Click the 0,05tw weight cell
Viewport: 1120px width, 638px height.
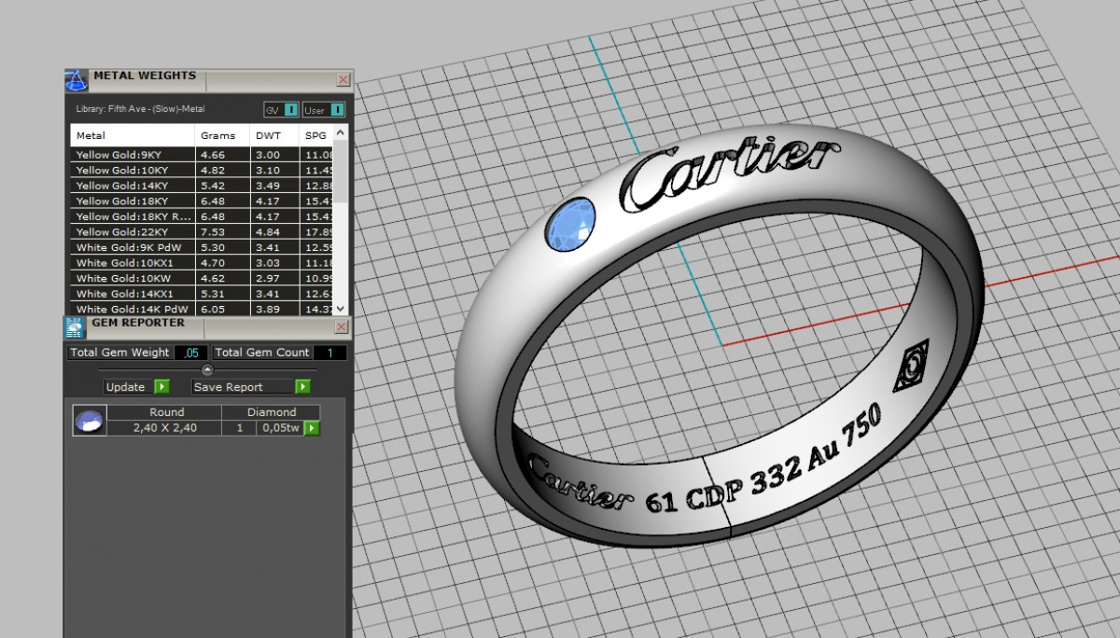tap(280, 428)
